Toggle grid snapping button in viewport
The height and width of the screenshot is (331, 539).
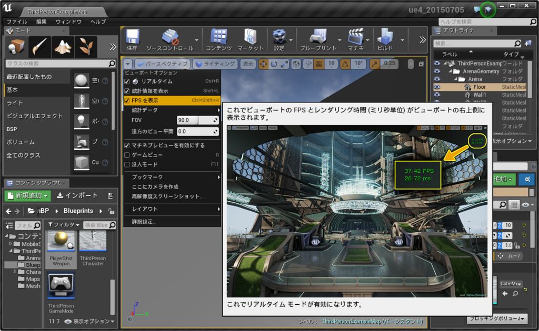(x=318, y=64)
